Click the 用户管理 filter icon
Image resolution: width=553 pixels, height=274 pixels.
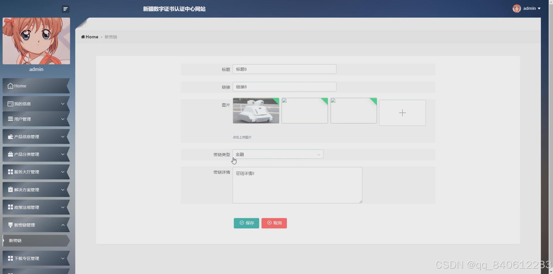10,119
